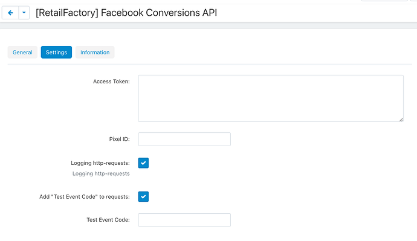Click the Test Event Code input field
This screenshot has height=241, width=417.
click(x=184, y=220)
